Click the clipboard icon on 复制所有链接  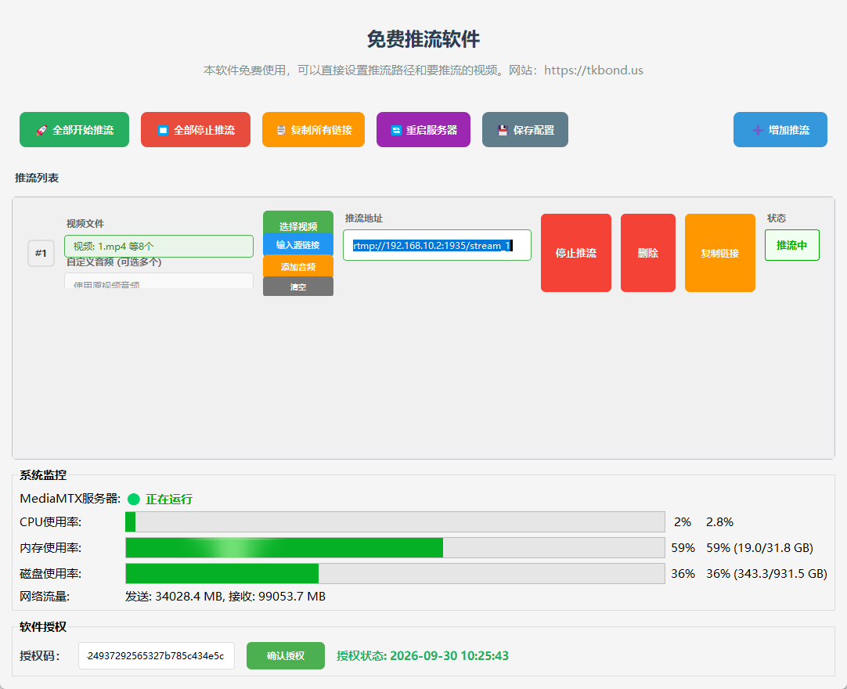(281, 130)
